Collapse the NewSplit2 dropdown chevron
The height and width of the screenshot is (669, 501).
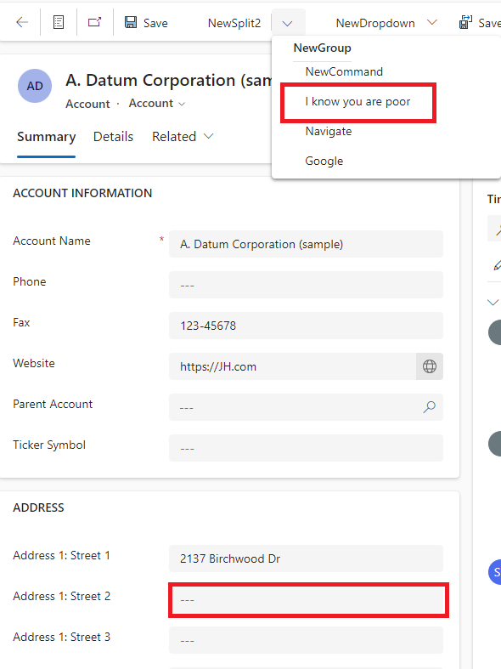click(288, 23)
